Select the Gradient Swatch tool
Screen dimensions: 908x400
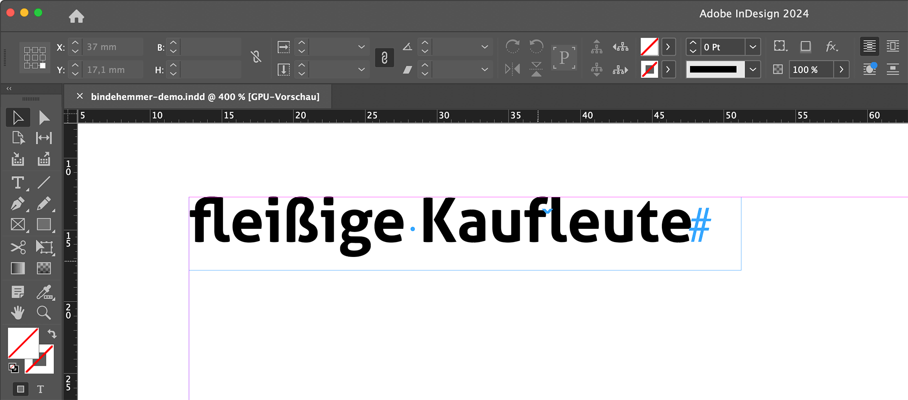[18, 268]
